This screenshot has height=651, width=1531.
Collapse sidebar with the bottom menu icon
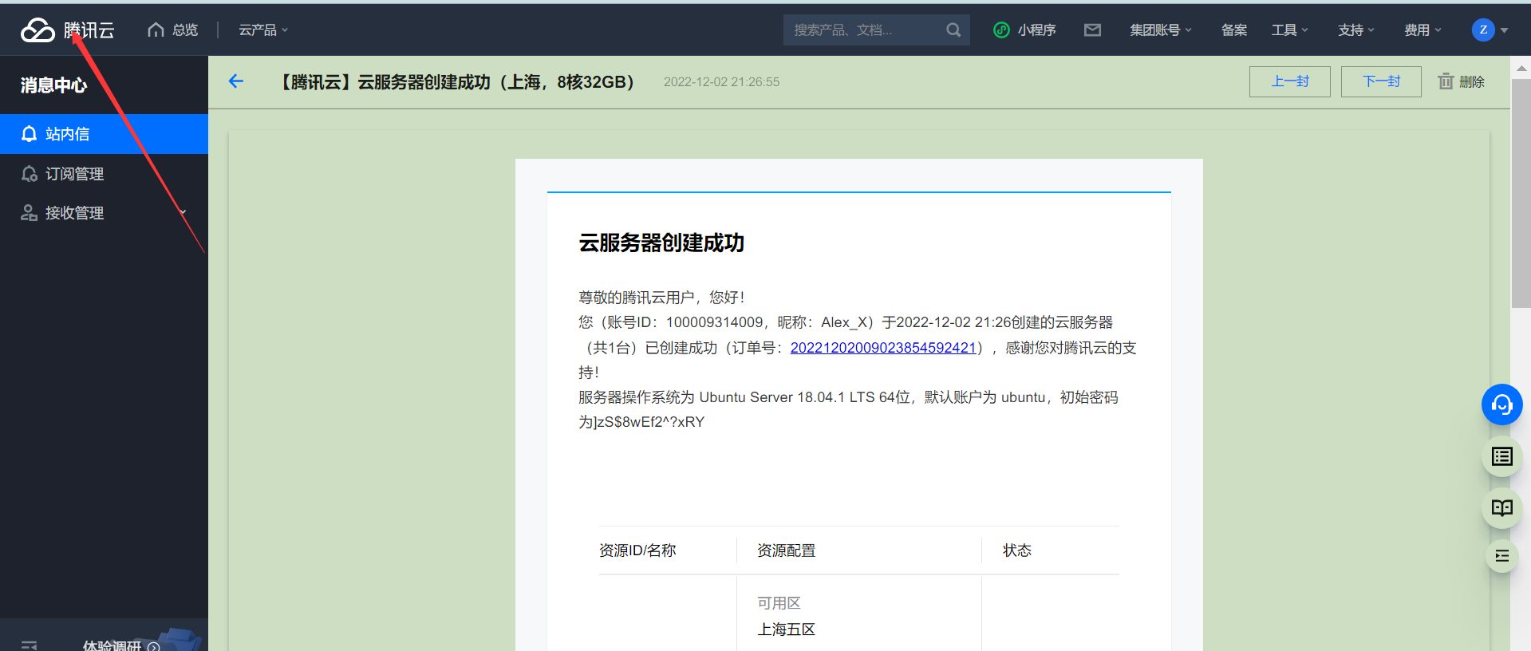(30, 645)
